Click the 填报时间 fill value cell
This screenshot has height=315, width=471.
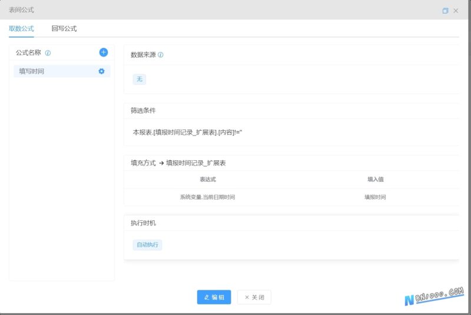[x=375, y=197]
